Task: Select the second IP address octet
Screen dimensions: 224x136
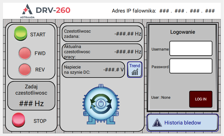Action: pyautogui.click(x=179, y=11)
